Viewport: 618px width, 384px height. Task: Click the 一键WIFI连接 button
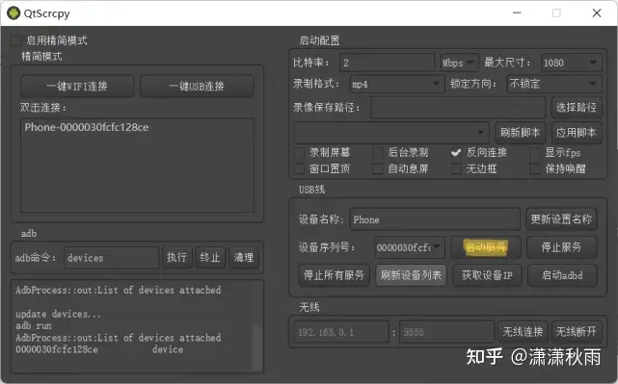click(x=77, y=87)
